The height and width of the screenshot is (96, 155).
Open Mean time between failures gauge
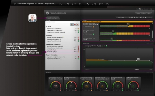(102, 84)
